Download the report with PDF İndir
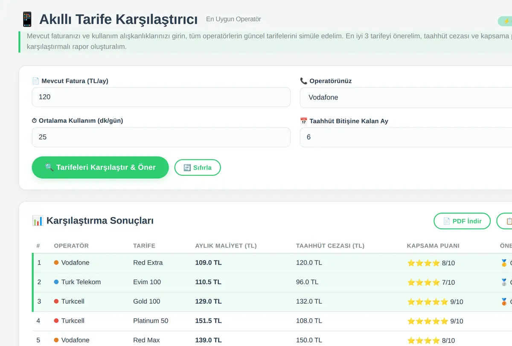 coord(462,221)
